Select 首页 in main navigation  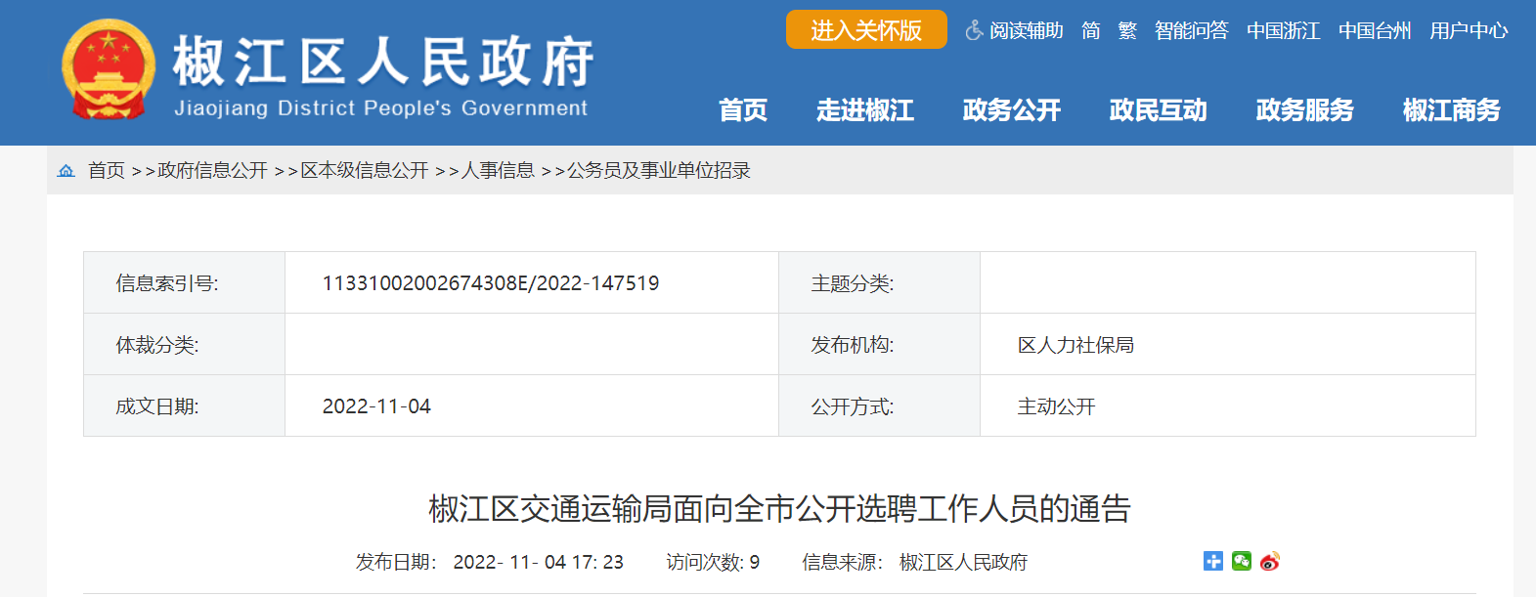pyautogui.click(x=743, y=109)
